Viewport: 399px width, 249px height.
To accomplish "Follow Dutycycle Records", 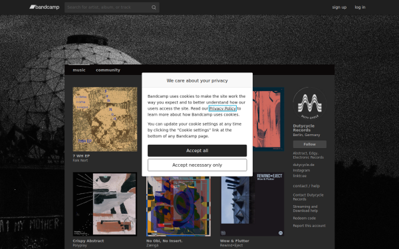I will tap(309, 144).
